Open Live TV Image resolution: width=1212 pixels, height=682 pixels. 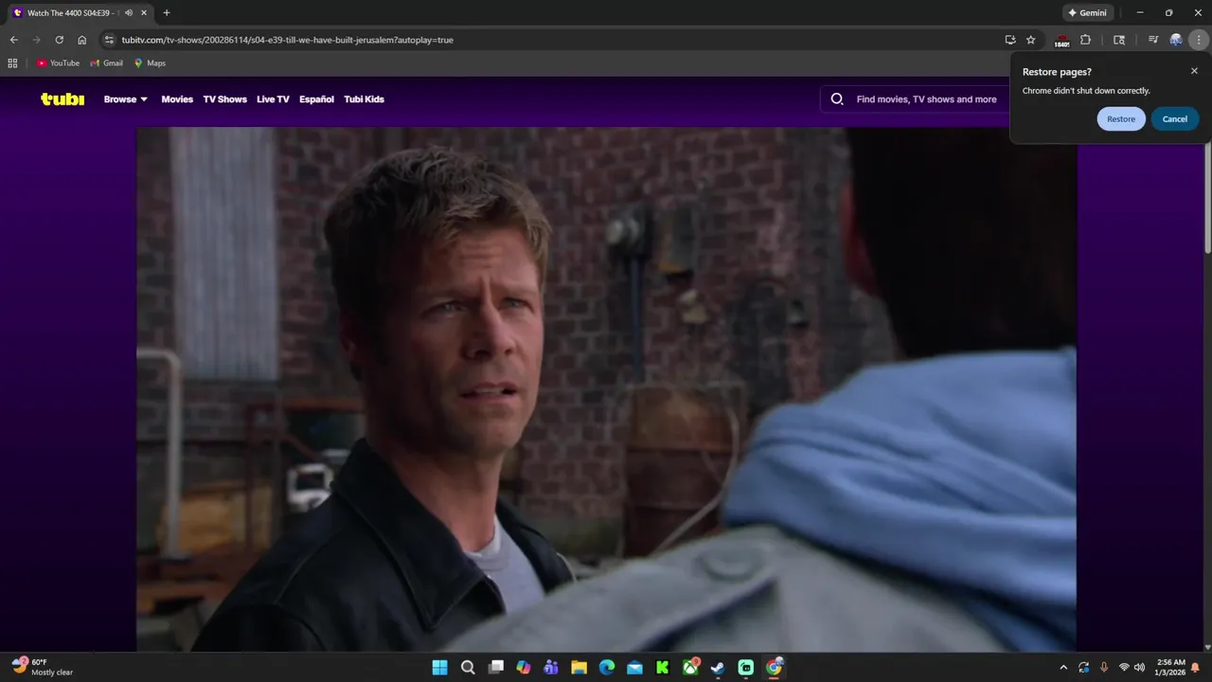[273, 99]
